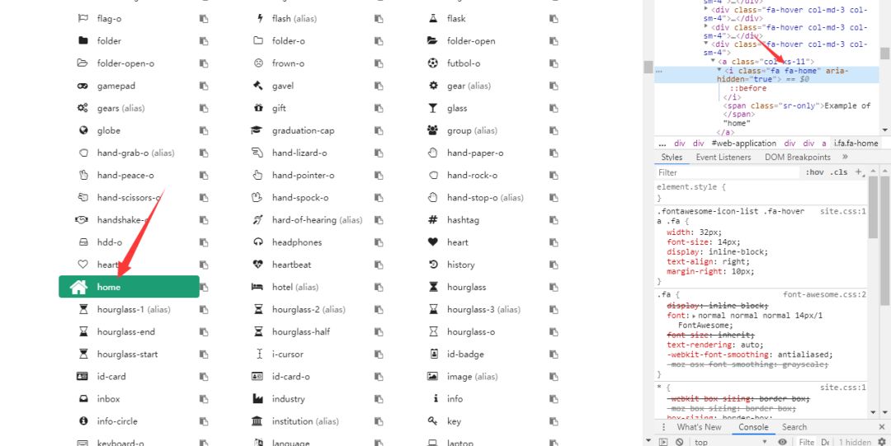Click the i-cursor icon

coord(260,354)
